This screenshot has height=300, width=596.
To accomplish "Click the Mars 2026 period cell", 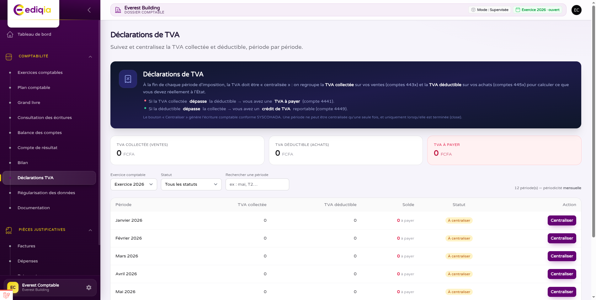I will click(127, 256).
